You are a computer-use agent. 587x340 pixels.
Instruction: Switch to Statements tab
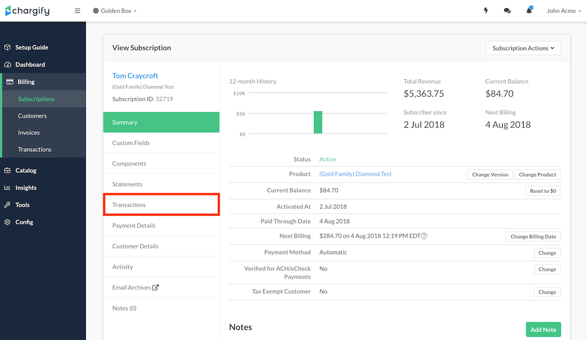[161, 184]
